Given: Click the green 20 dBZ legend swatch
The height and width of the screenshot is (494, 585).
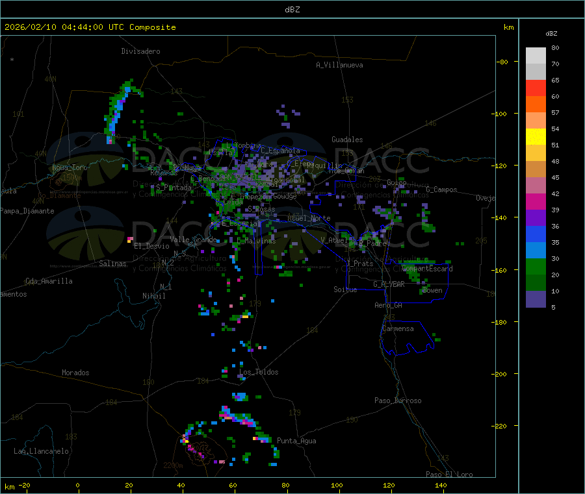Looking at the screenshot, I should 536,266.
